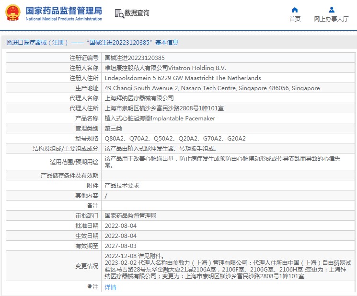Click the 网上办事大厅 person icon
Viewport: 357px width, 296px height.
coord(331,10)
